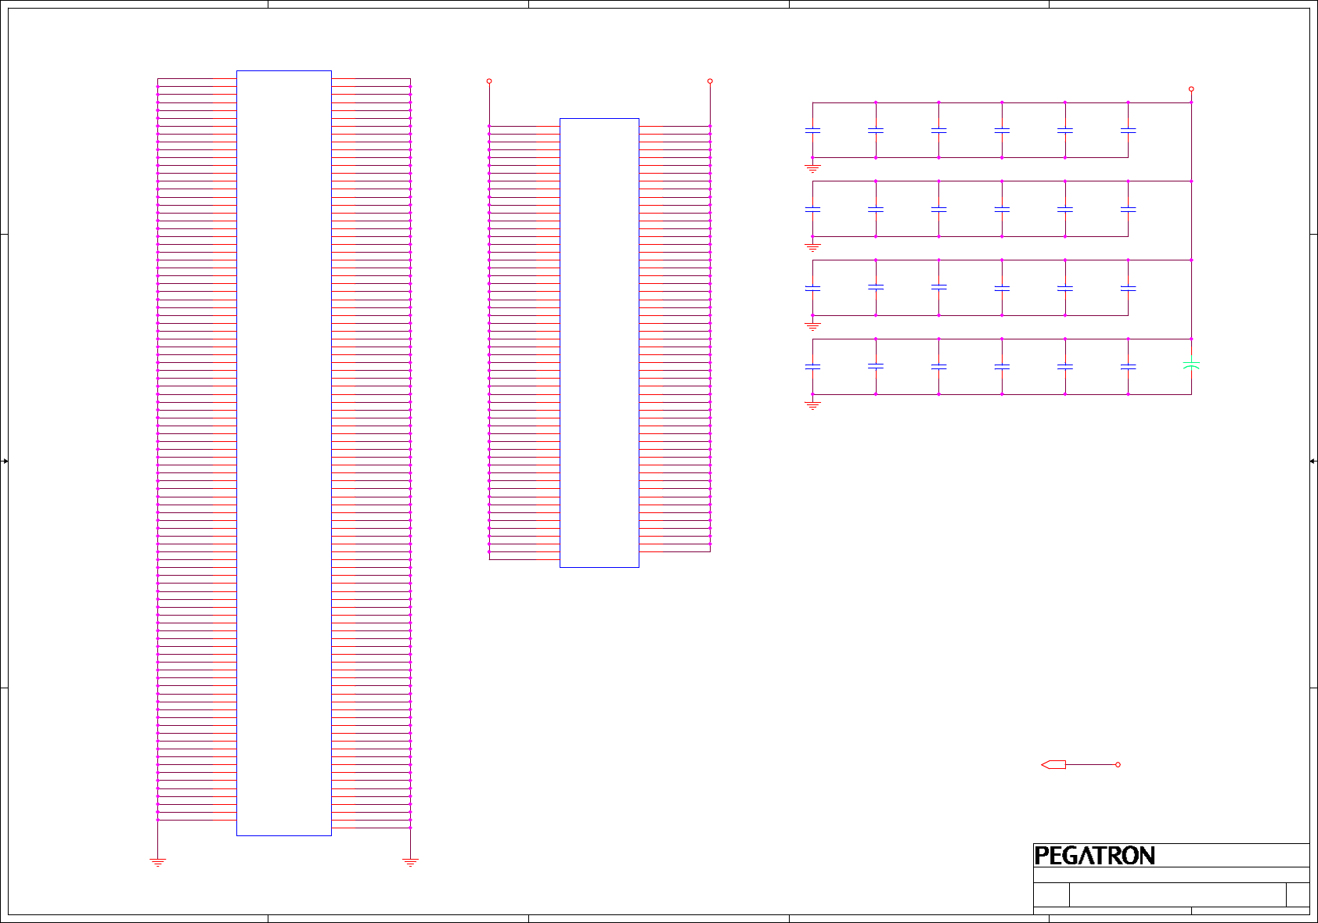Click the power port circle above the capacitor bank
The image size is (1318, 923).
pyautogui.click(x=1191, y=89)
